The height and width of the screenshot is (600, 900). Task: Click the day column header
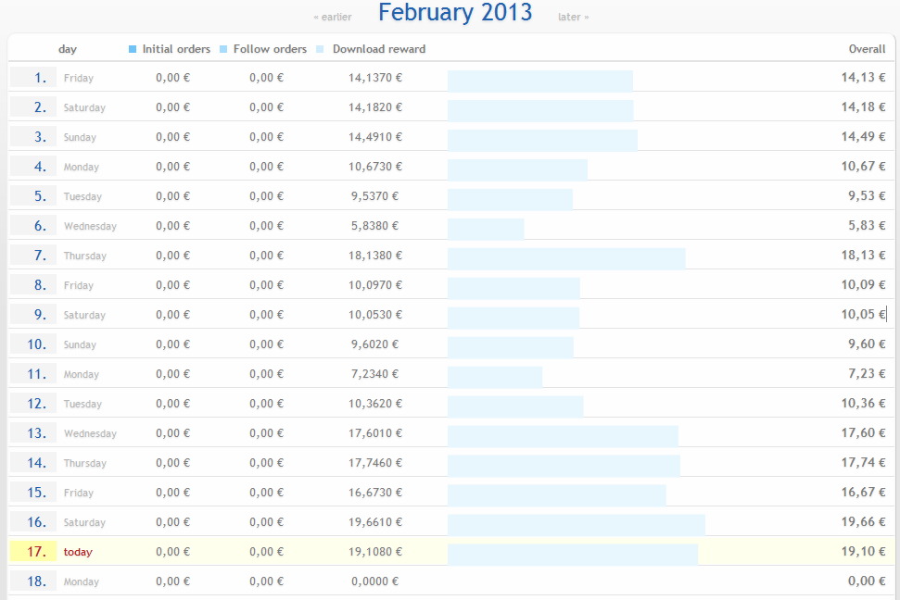[67, 49]
